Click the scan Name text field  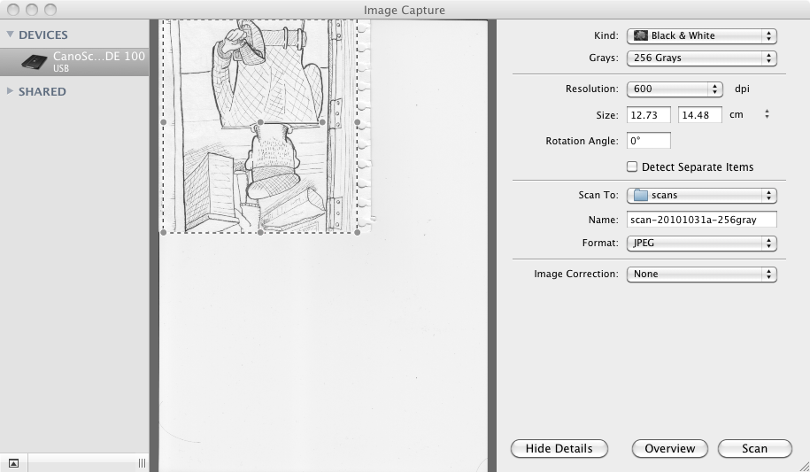701,220
